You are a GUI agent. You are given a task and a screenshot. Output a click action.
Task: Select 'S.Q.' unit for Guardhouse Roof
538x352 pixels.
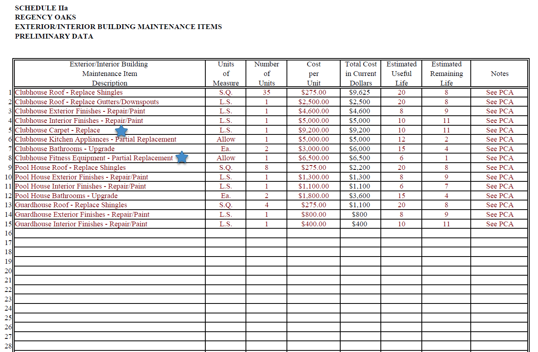pos(226,205)
